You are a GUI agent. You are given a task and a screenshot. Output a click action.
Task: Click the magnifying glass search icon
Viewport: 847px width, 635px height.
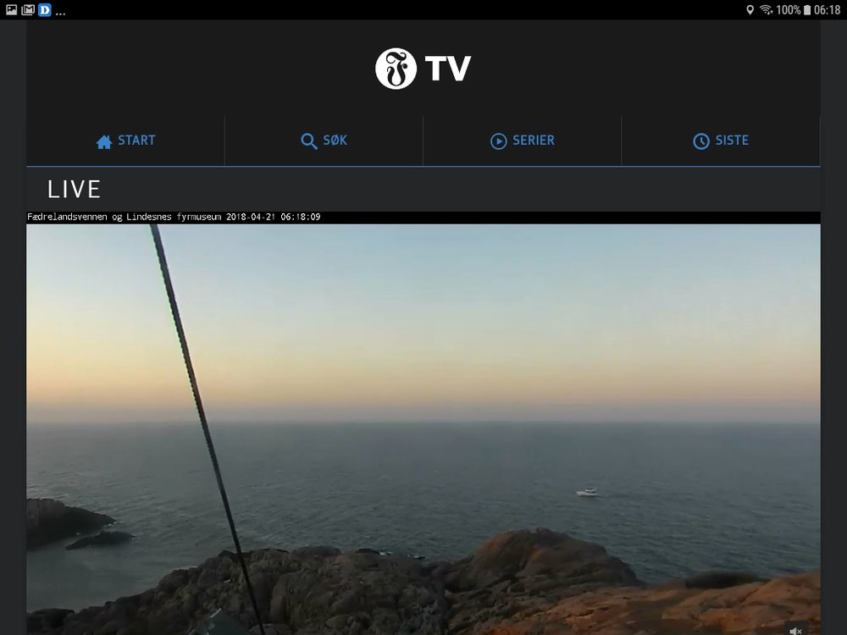(309, 141)
